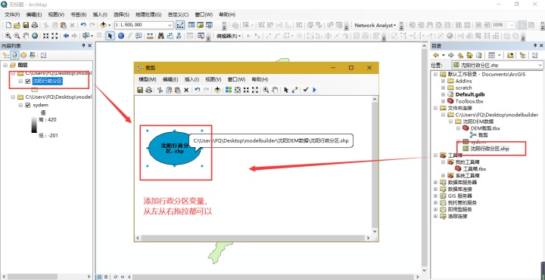This screenshot has height=280, width=545.
Task: Click the New document icon in ArcMap toolbar
Action: 8,26
